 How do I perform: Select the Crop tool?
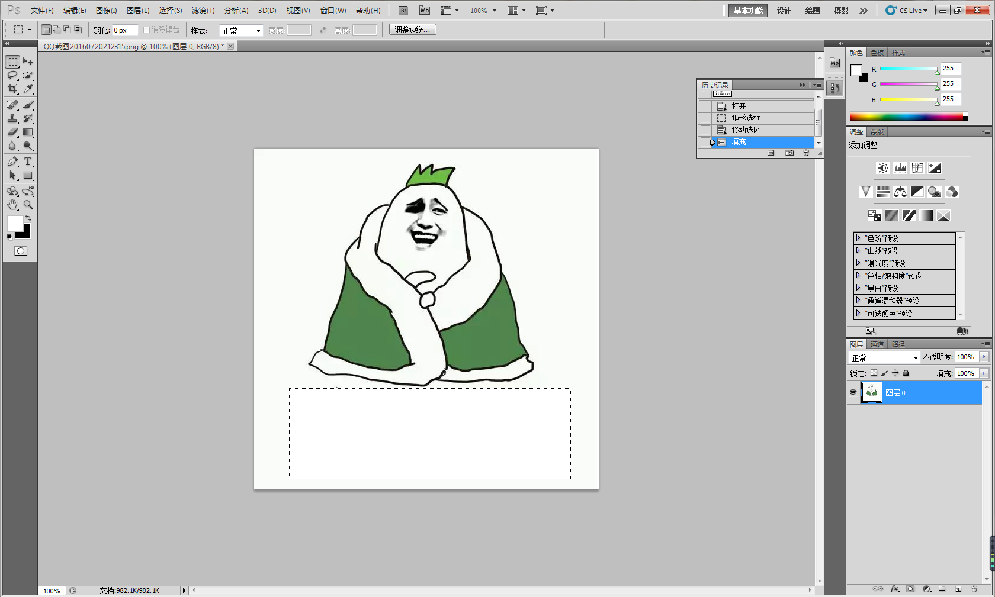[x=12, y=89]
